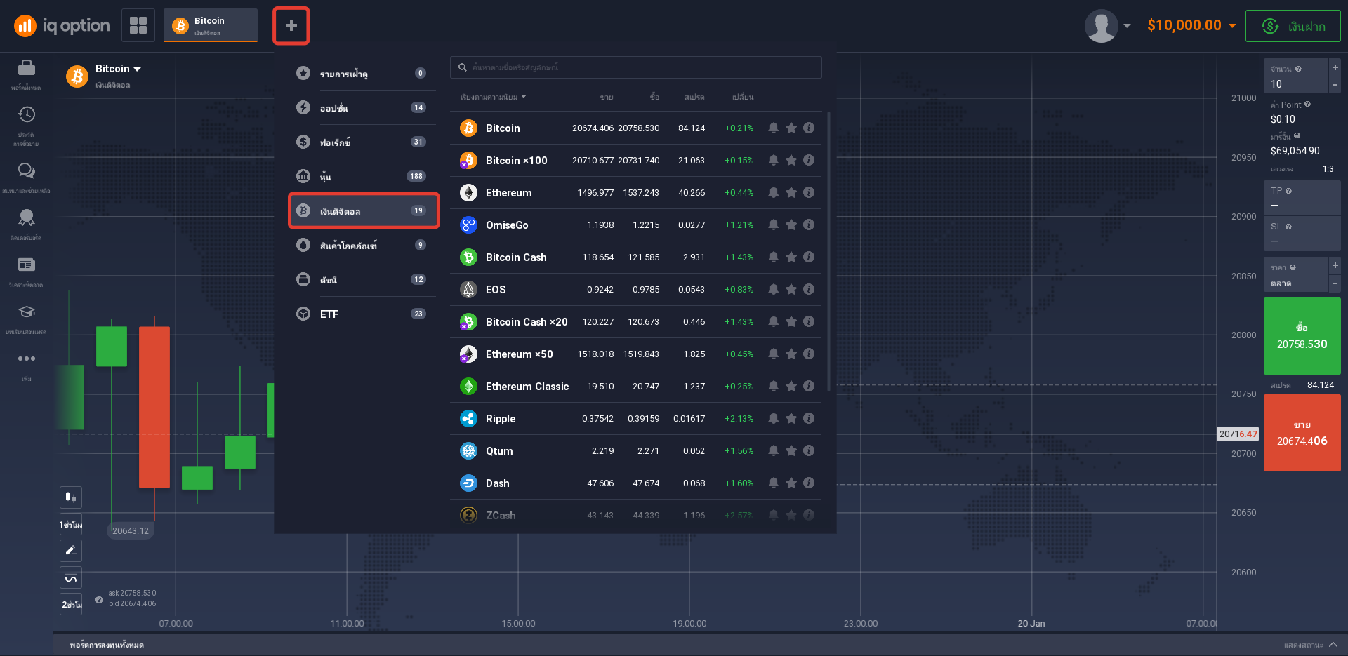Screen dimensions: 1348x656
Task: Click the red Sell button 20674.406
Action: pyautogui.click(x=1302, y=433)
